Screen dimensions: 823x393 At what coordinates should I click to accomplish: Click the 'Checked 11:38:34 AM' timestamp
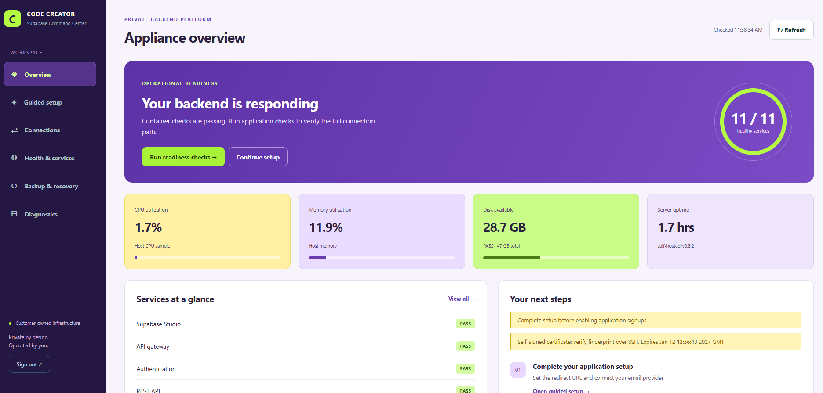tap(738, 30)
